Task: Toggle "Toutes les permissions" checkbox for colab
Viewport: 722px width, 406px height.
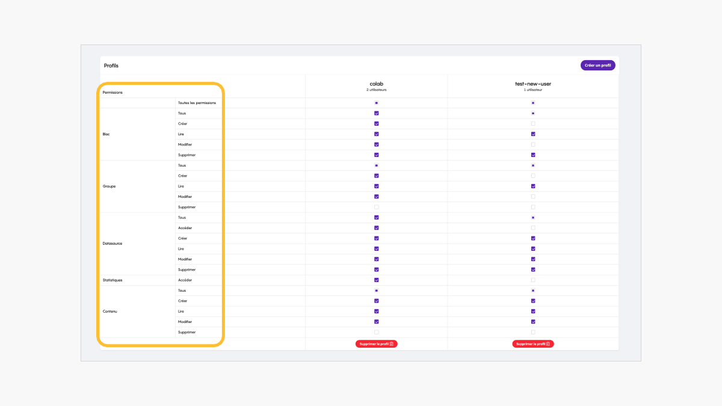Action: click(377, 103)
